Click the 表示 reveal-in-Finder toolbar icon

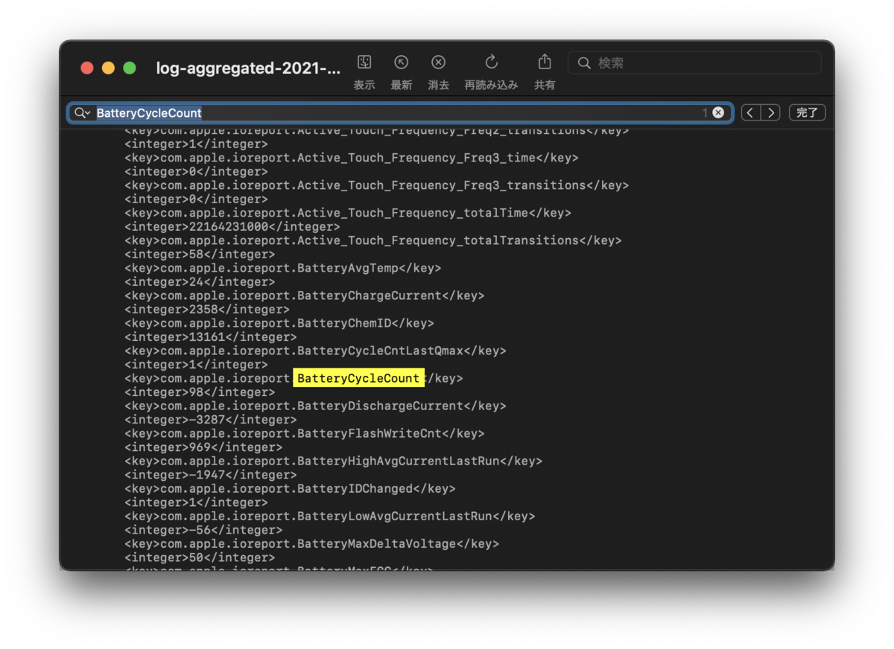[x=364, y=63]
